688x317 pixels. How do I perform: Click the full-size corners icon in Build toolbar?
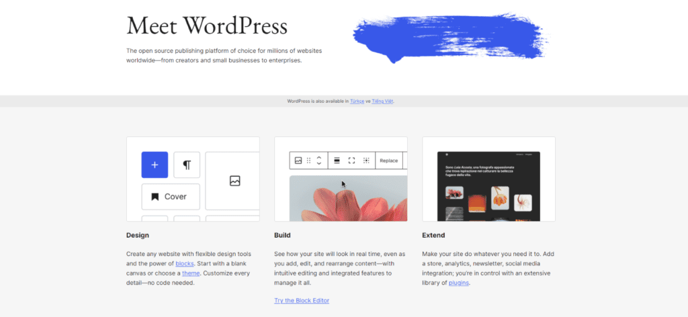[x=351, y=161]
